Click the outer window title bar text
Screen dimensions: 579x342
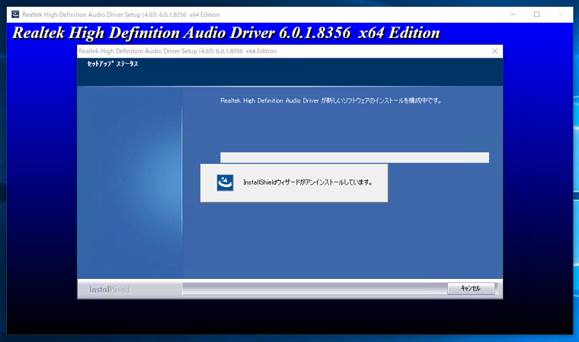coord(120,14)
